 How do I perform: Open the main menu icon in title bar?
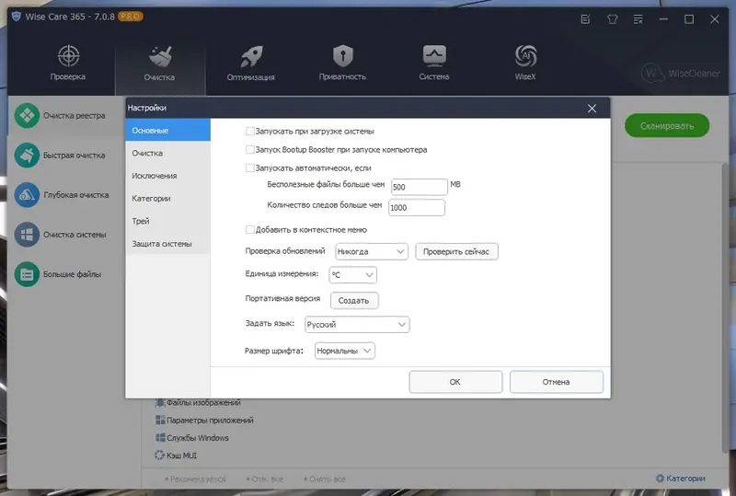coord(638,19)
